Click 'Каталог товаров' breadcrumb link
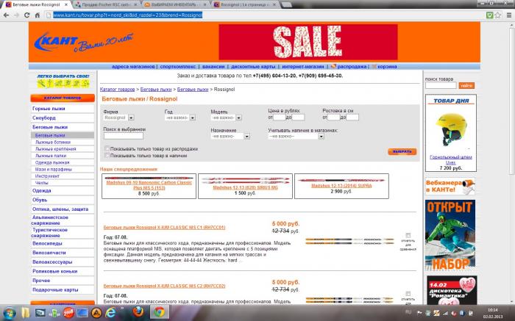Image resolution: width=515 pixels, height=321 pixels. click(x=117, y=89)
